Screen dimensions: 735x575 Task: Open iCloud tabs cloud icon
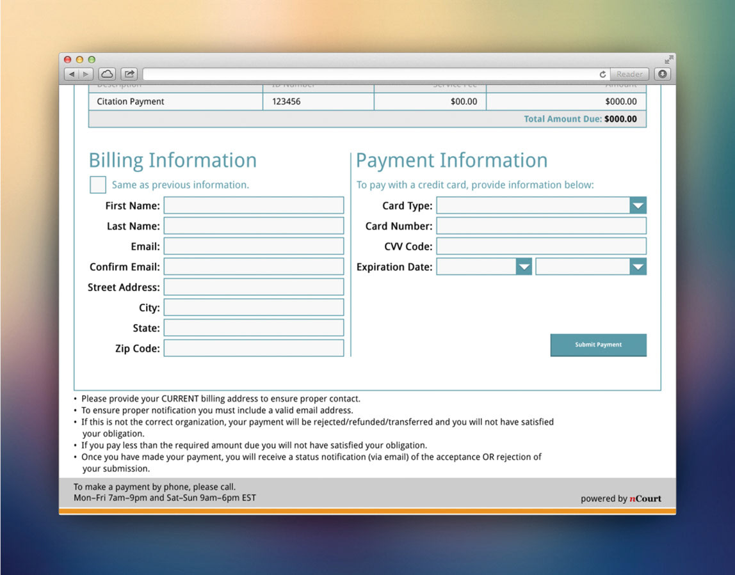(x=108, y=74)
